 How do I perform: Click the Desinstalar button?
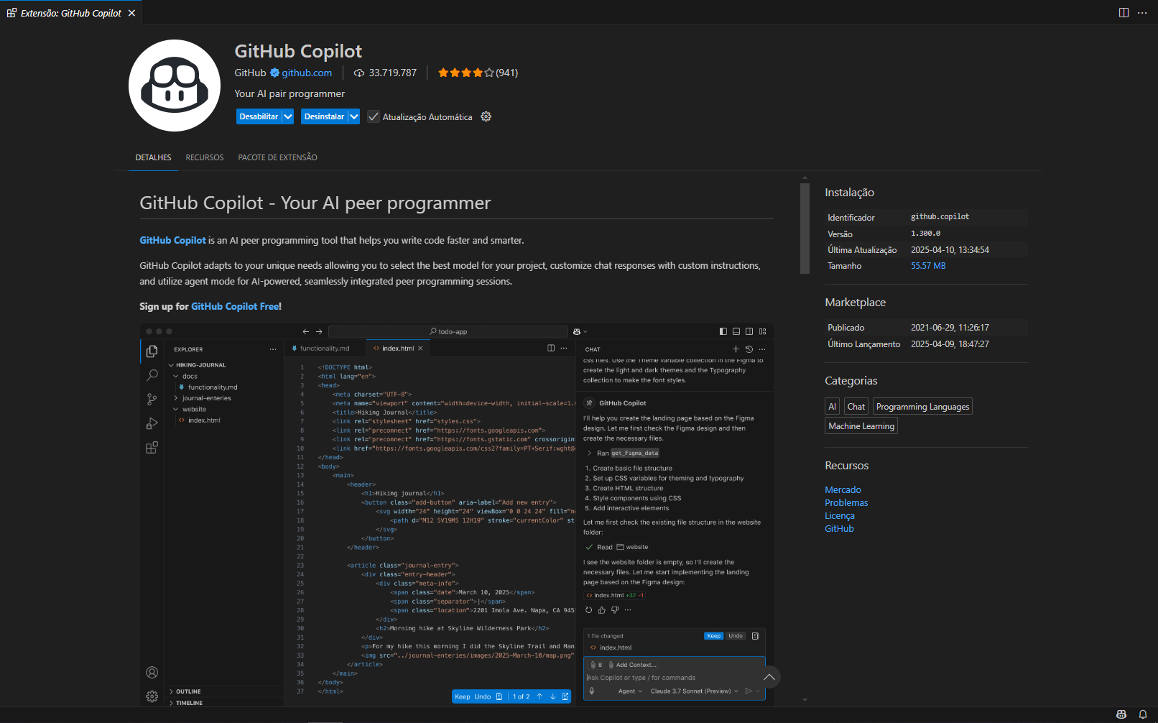(324, 116)
